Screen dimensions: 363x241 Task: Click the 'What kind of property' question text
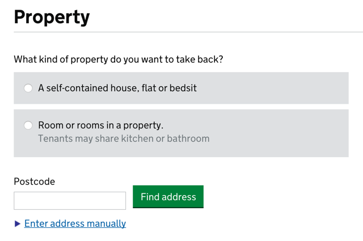pyautogui.click(x=118, y=59)
